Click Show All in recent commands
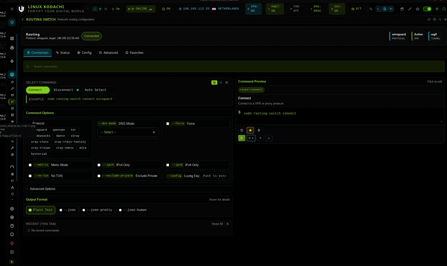Viewport: 447px width, 266px height. point(217,224)
